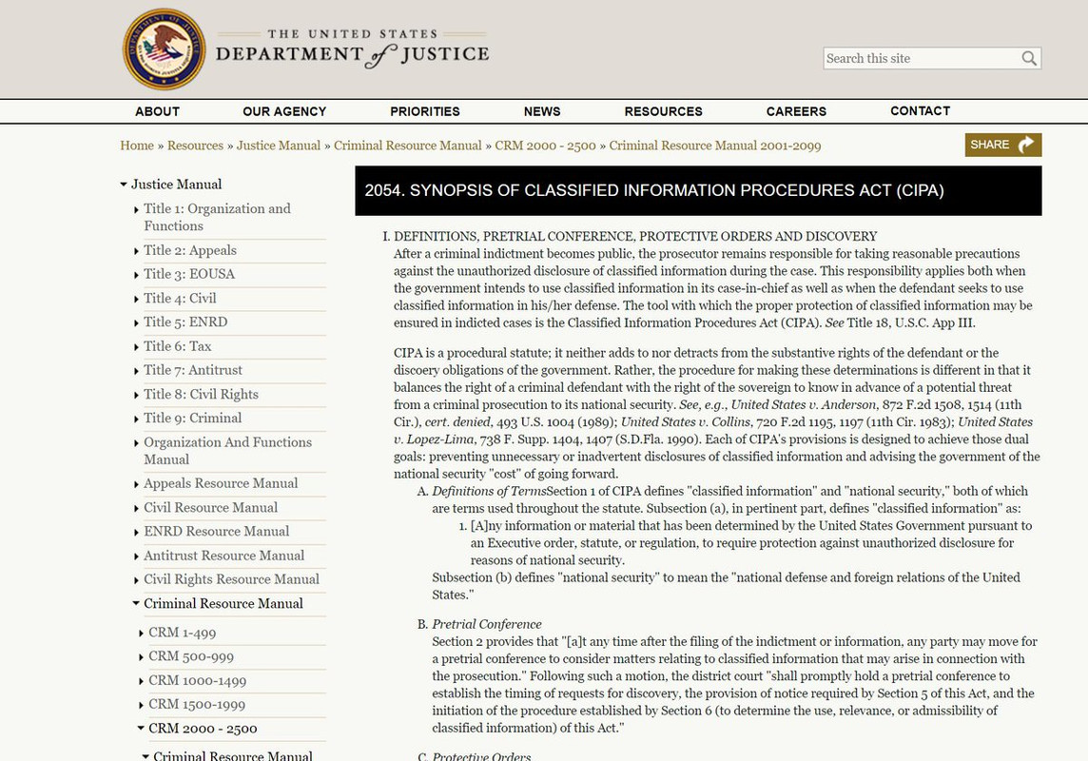Expand Organization And Functions Manual arrow
The width and height of the screenshot is (1088, 761).
click(x=136, y=443)
